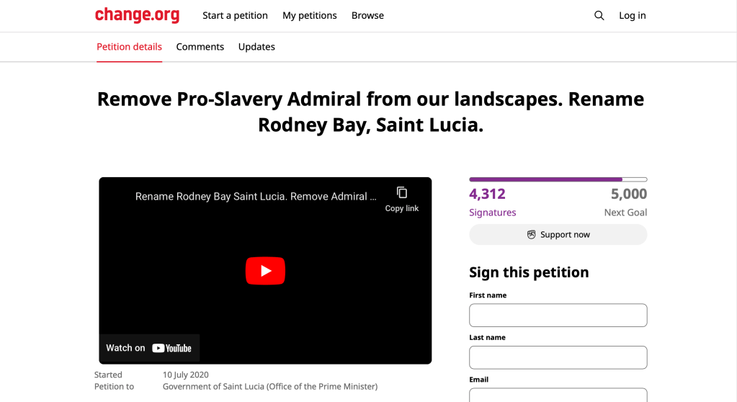The width and height of the screenshot is (737, 402).
Task: Open Start a petition page
Action: pos(235,15)
